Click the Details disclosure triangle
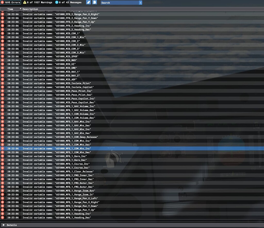Viewport: 264px width, 228px height. coord(4,225)
